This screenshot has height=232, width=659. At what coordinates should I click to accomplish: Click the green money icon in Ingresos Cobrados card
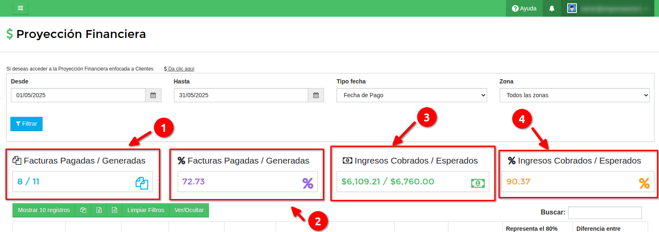[478, 183]
